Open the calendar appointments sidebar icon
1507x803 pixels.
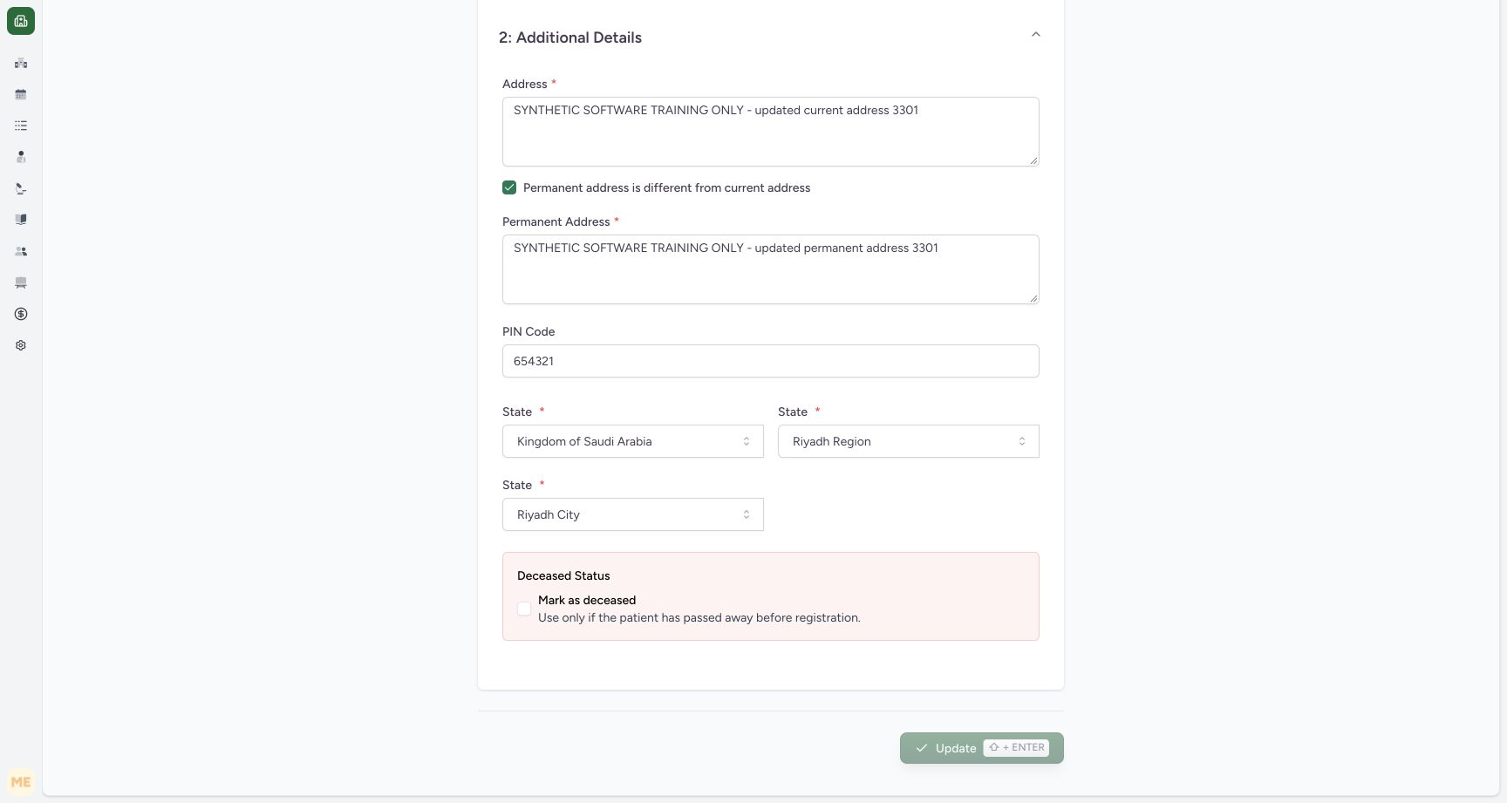[21, 94]
